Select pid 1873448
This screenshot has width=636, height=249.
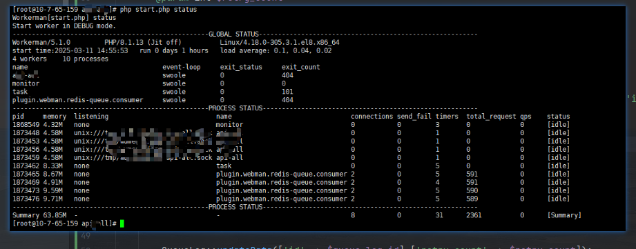26,133
